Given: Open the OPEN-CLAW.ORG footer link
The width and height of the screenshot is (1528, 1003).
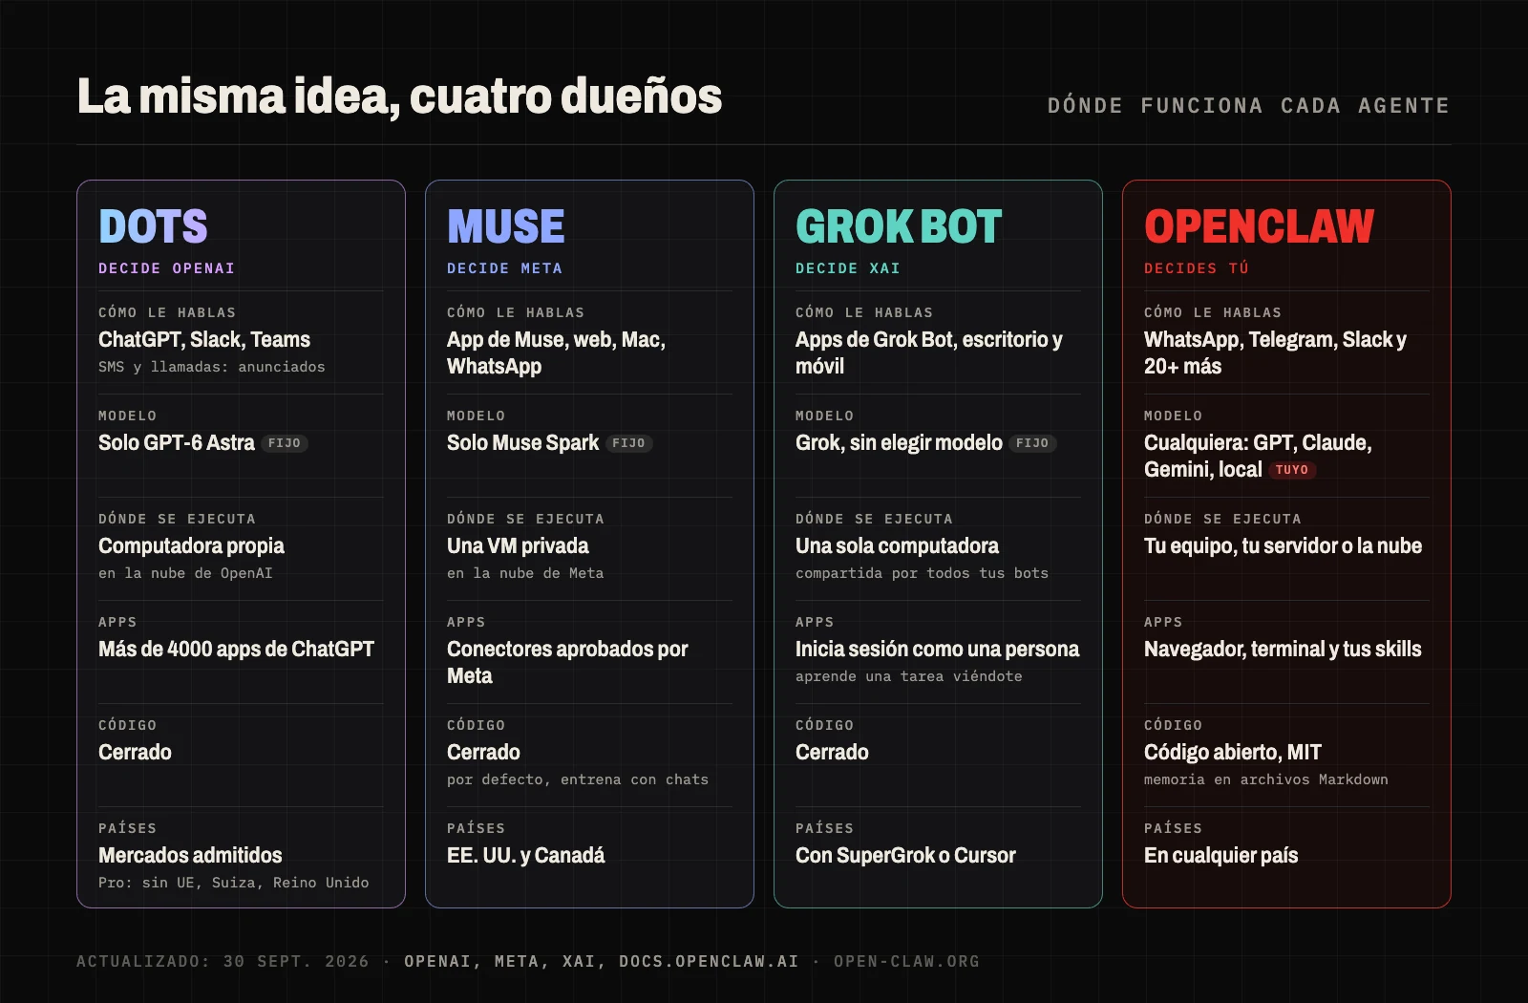Looking at the screenshot, I should [x=906, y=961].
